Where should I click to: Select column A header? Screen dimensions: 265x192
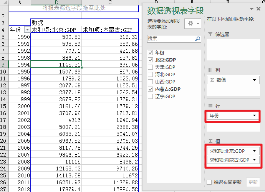click(20, 2)
